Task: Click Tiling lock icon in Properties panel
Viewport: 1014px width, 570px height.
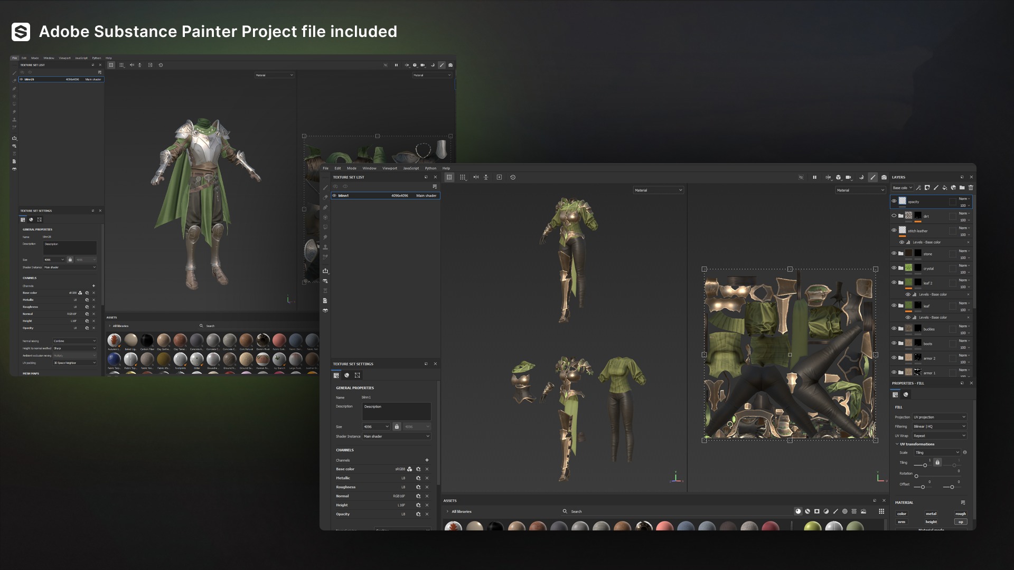Action: [937, 462]
